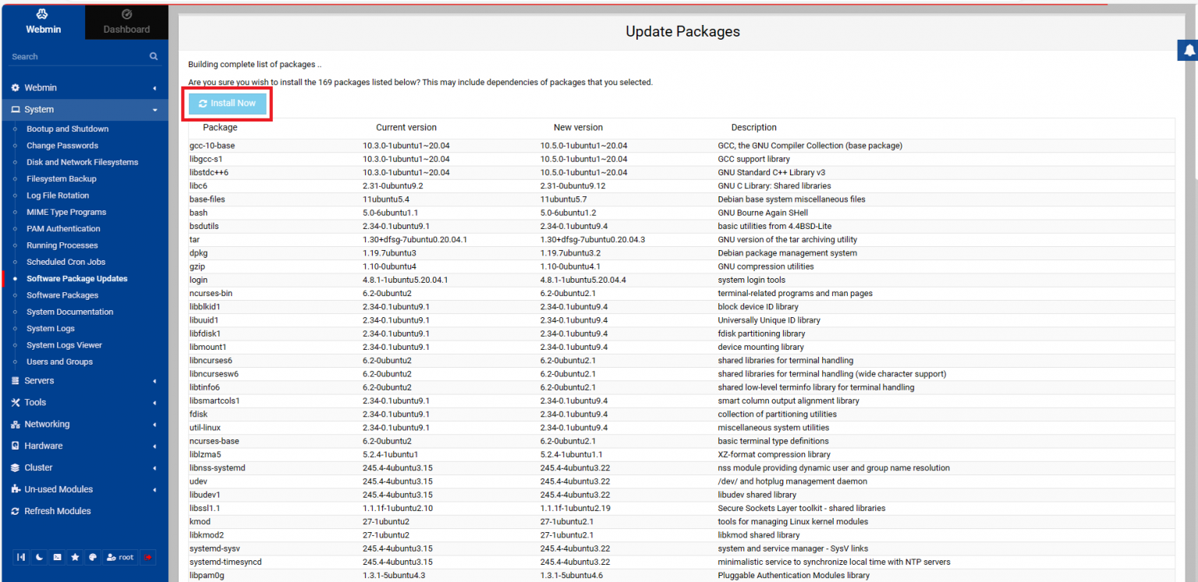Screen dimensions: 1198x582
Task: Open the root user profile button
Action: [x=120, y=557]
